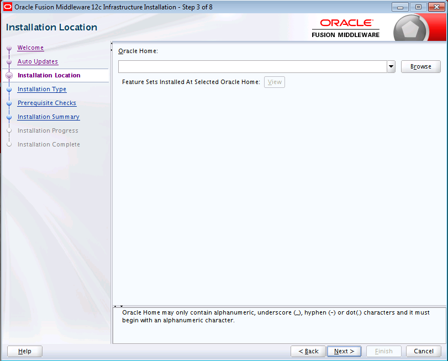This screenshot has width=448, height=361.
Task: Open the Oracle Home path dropdown arrow
Action: (x=391, y=66)
